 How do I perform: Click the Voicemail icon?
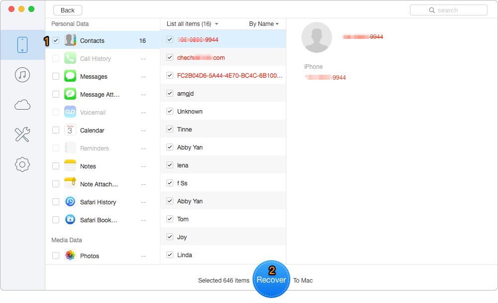coord(70,112)
